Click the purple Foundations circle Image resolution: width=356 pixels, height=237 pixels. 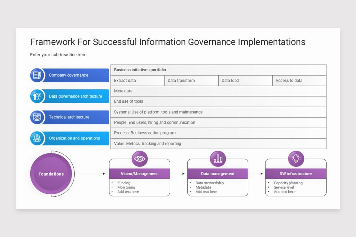tap(51, 174)
